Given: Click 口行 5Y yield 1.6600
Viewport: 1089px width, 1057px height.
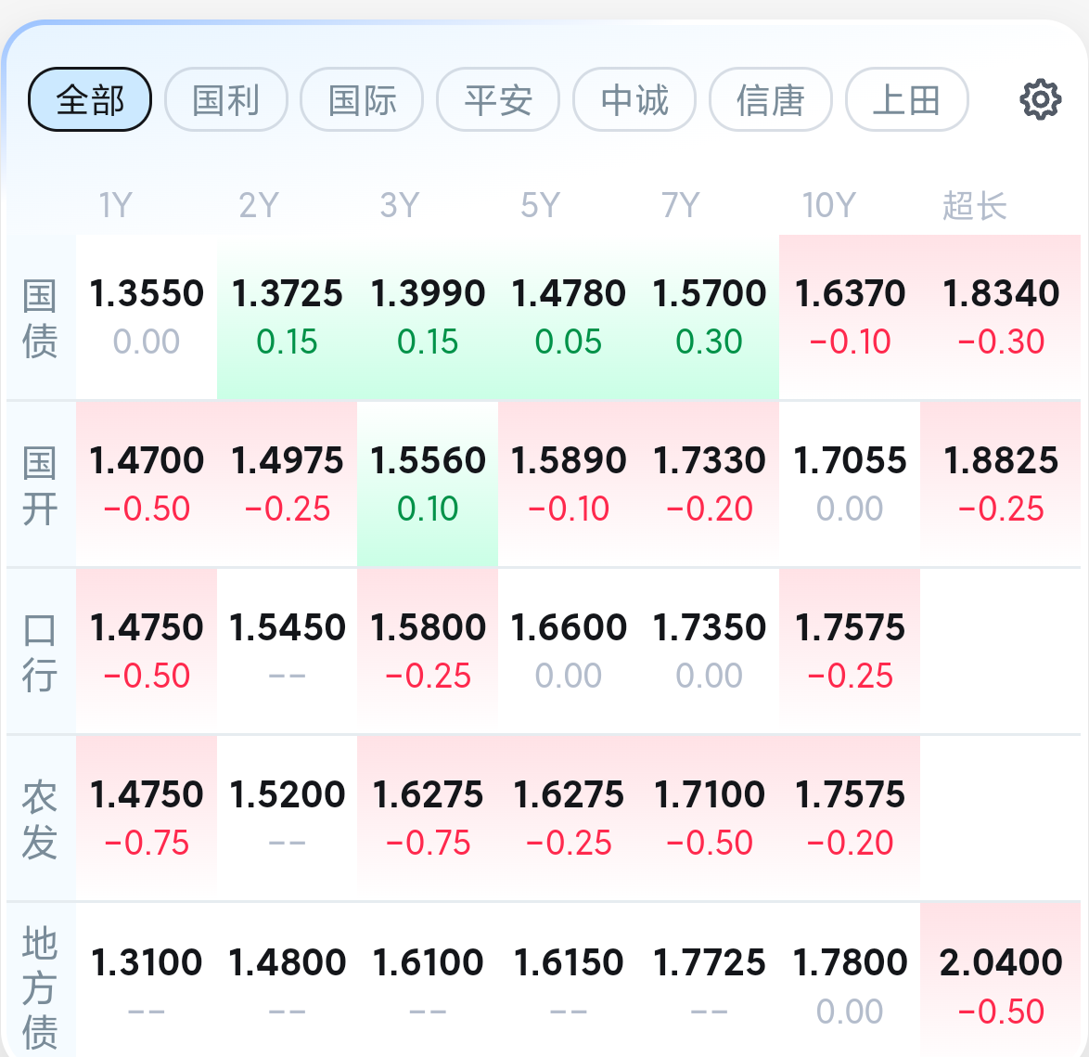Looking at the screenshot, I should coord(568,651).
